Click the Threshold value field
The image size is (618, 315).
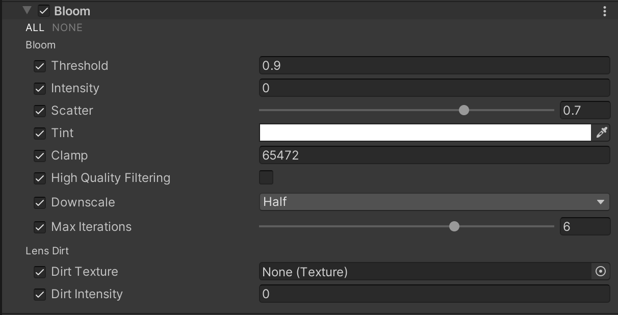pos(434,66)
